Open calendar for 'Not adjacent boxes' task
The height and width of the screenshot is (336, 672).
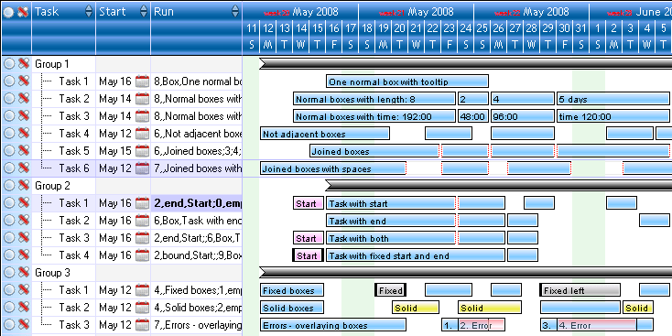click(142, 134)
